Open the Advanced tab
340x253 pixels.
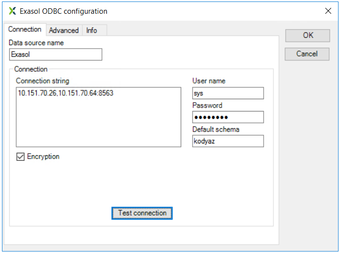coord(64,30)
